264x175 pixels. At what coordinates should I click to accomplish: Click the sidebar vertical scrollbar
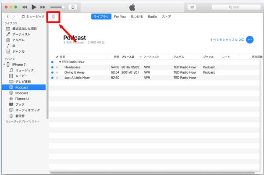(x=47, y=71)
